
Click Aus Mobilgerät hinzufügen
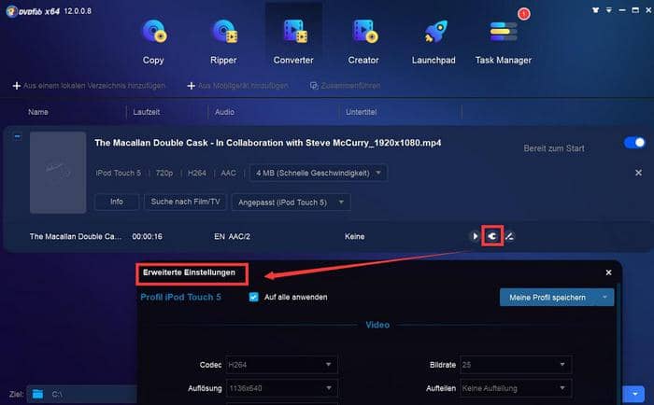tap(243, 86)
